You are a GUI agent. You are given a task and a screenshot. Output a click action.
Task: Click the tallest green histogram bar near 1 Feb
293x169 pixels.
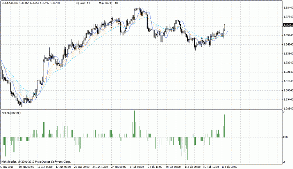(x=135, y=124)
